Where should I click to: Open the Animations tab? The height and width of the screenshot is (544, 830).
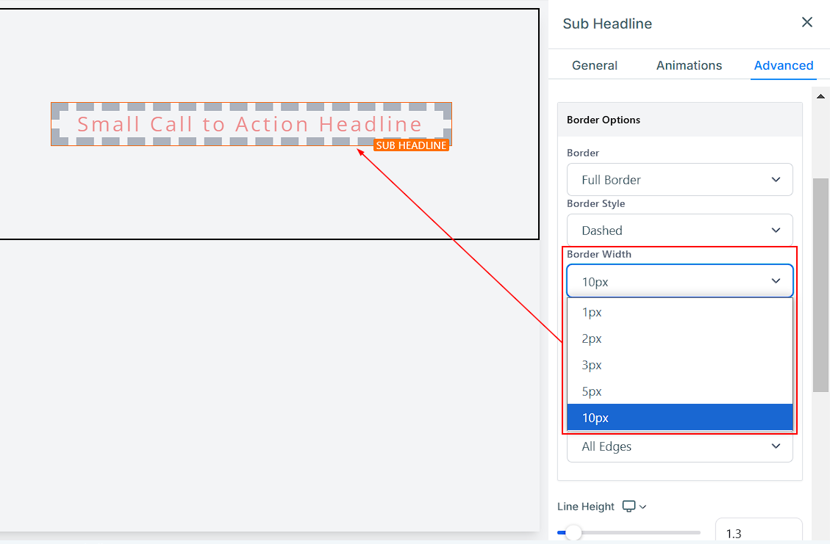point(689,65)
